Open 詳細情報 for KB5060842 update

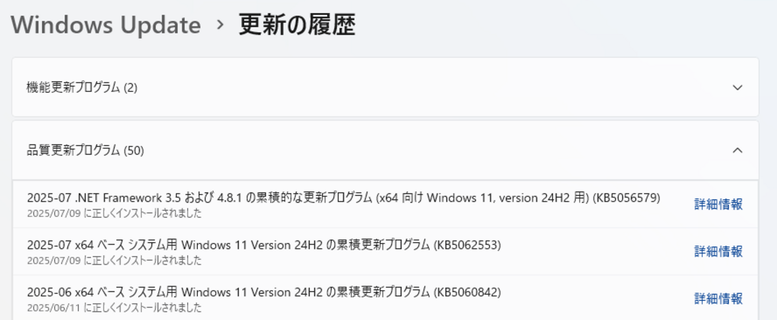coord(718,299)
